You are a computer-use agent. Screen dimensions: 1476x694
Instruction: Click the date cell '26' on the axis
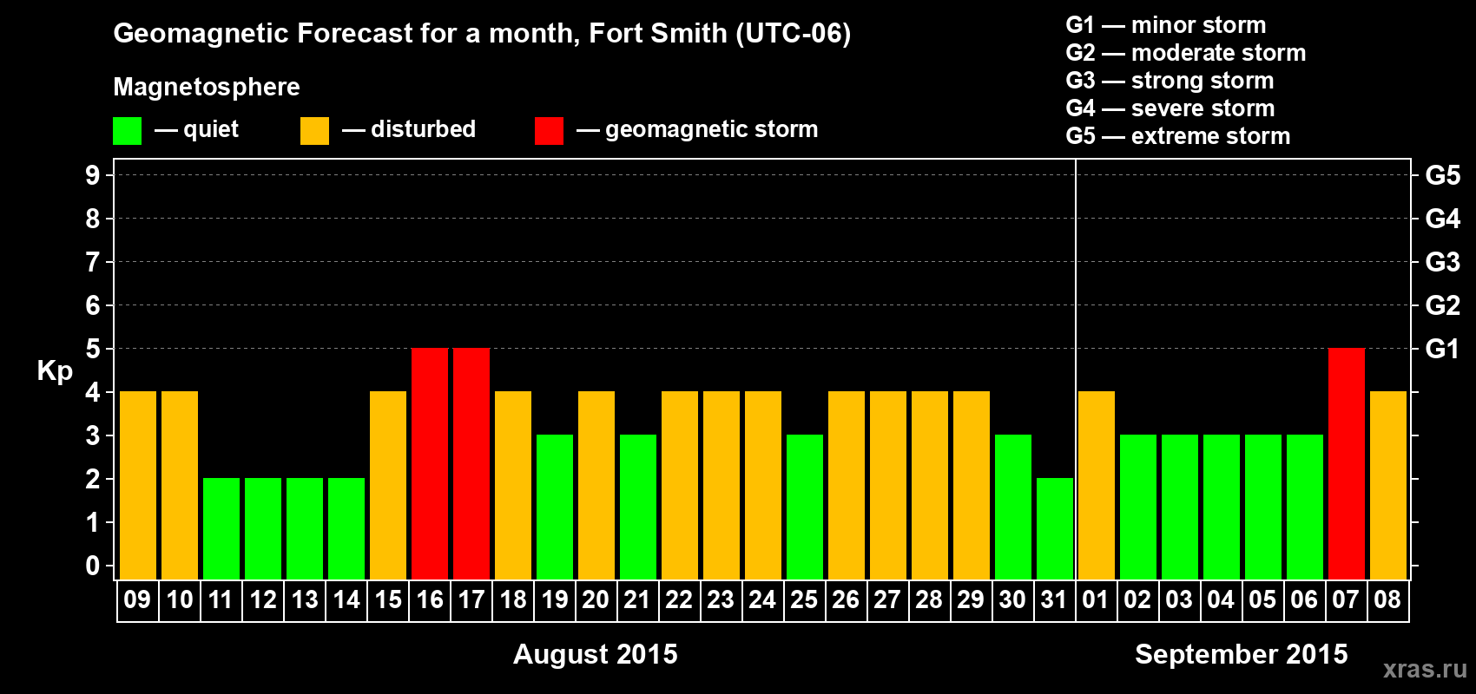[847, 600]
